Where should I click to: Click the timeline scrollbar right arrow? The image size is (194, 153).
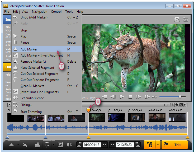point(168,105)
